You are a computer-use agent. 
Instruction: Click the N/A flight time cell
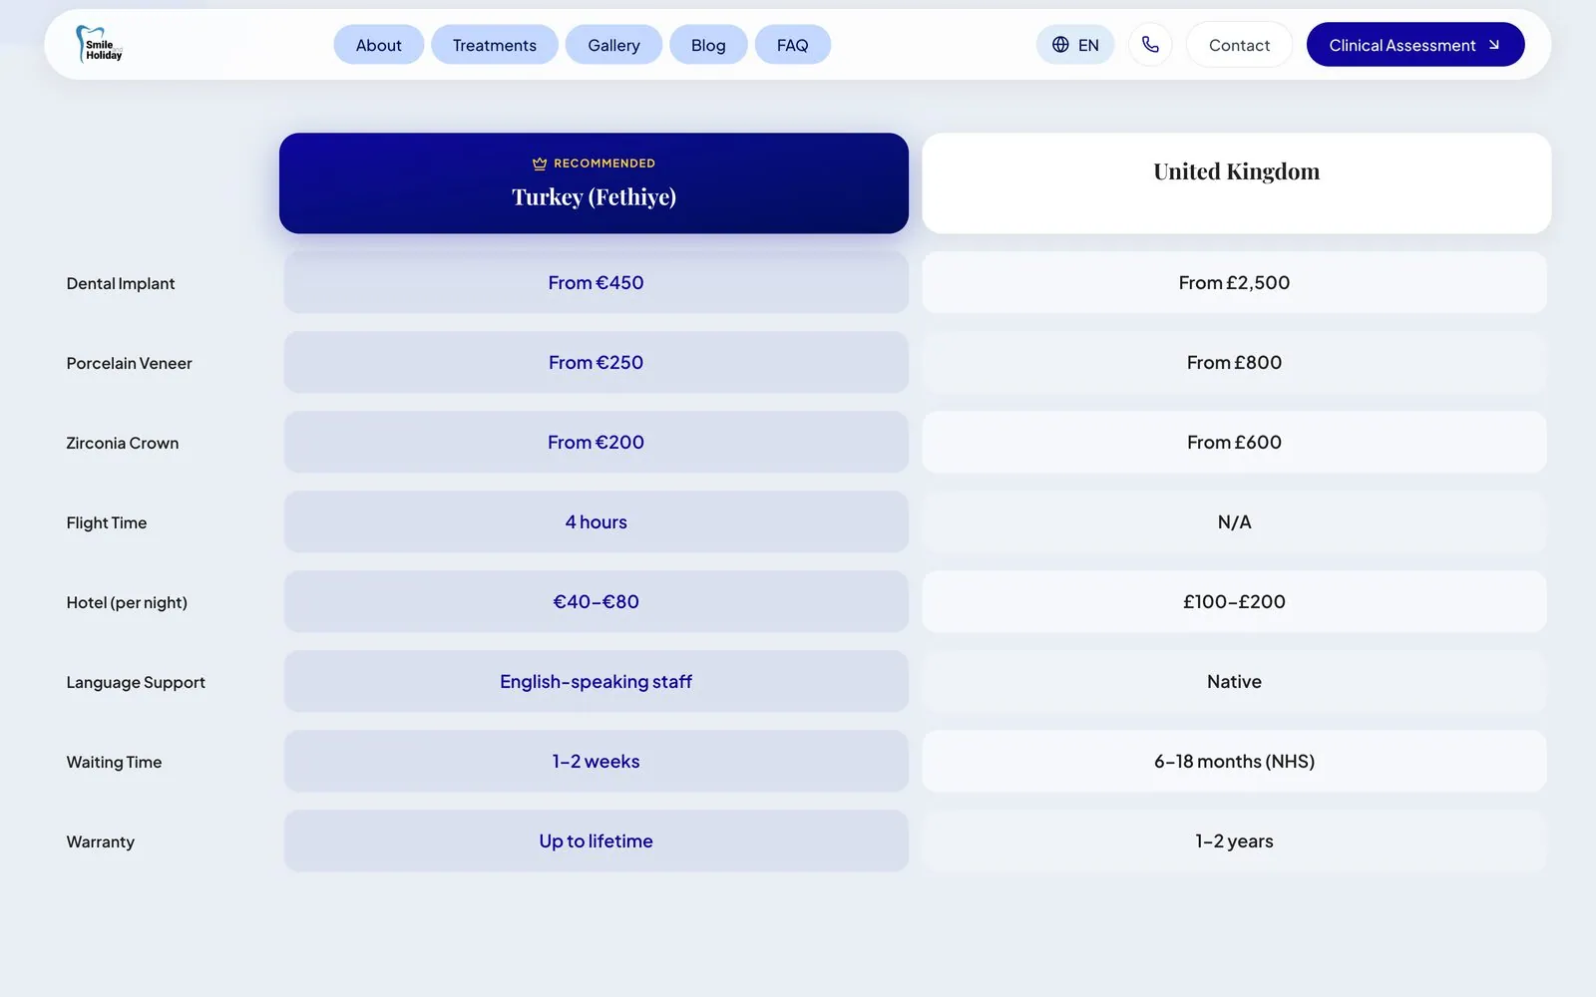pos(1235,521)
